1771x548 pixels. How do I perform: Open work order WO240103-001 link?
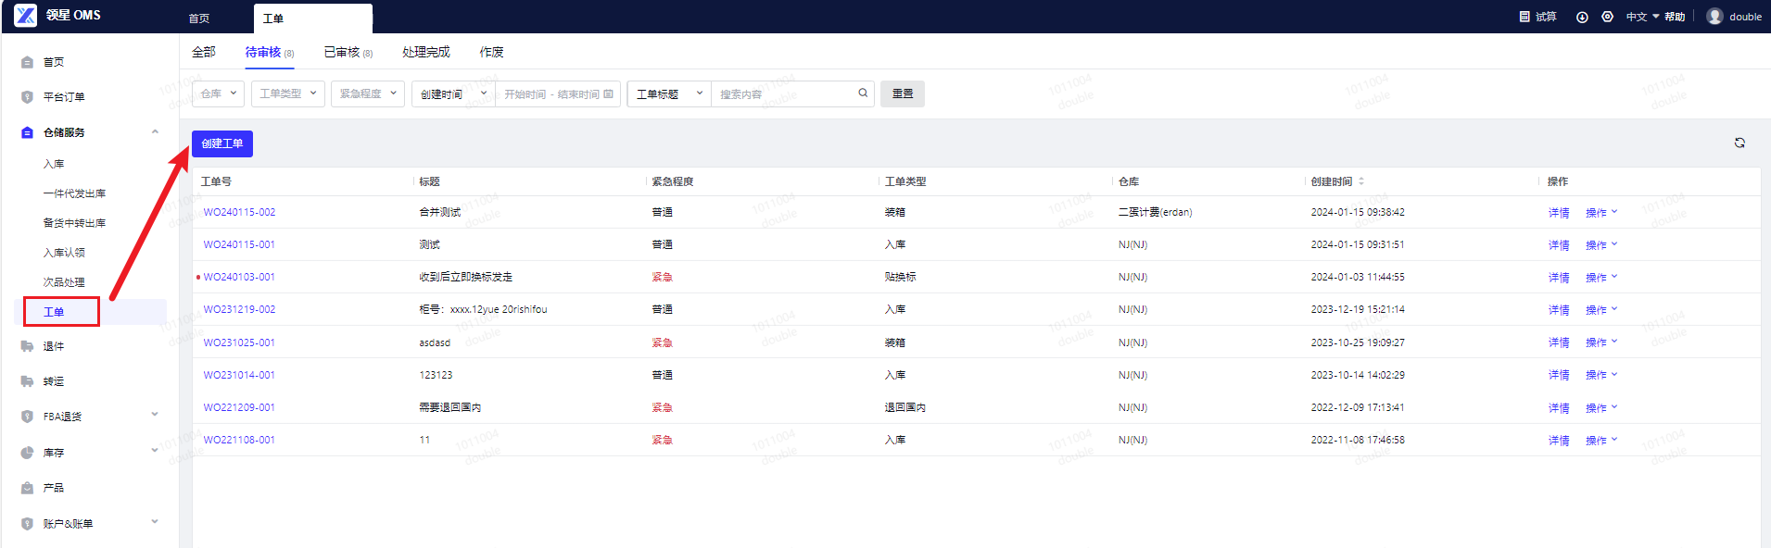[x=239, y=277]
